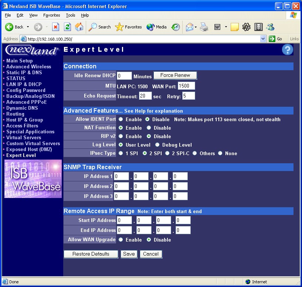Open the Help menu
Image resolution: width=302 pixels, height=287 pixels.
point(85,15)
